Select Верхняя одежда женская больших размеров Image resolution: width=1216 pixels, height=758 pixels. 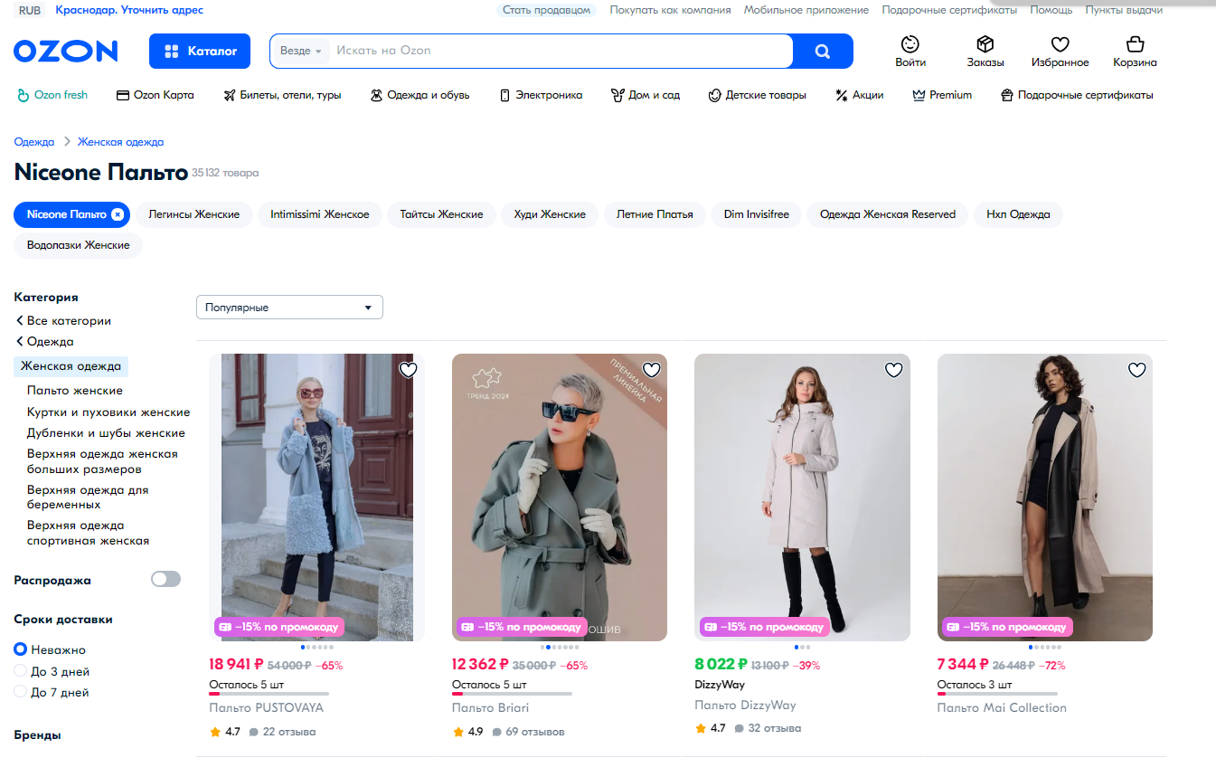(x=102, y=461)
